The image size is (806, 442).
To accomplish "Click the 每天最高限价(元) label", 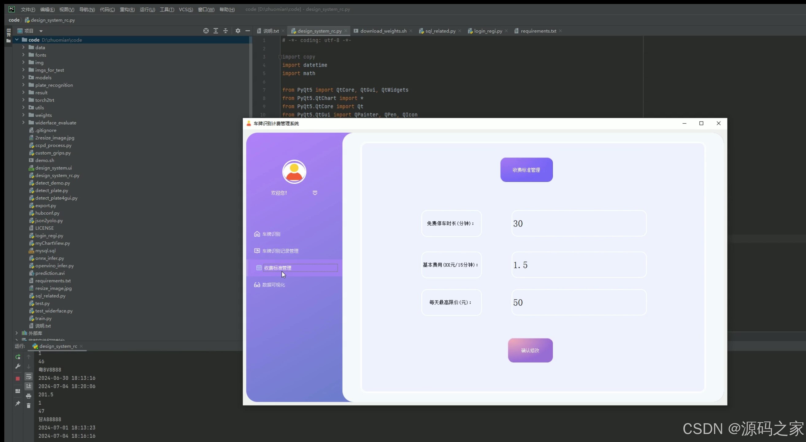I will pyautogui.click(x=451, y=302).
